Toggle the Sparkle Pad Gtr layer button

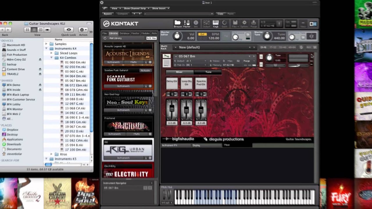point(201,83)
